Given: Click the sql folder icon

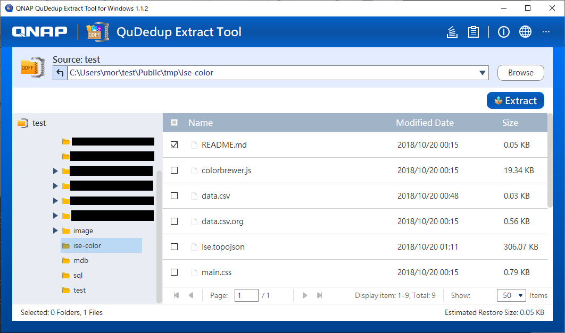Looking at the screenshot, I should pos(65,276).
